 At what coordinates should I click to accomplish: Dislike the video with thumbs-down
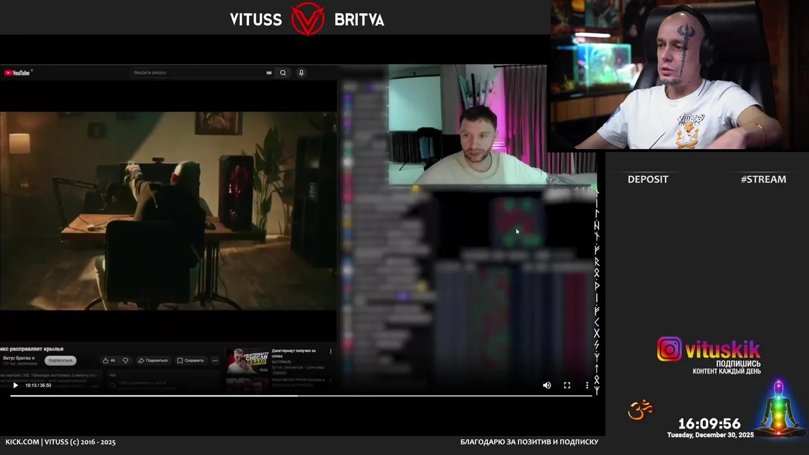(125, 360)
